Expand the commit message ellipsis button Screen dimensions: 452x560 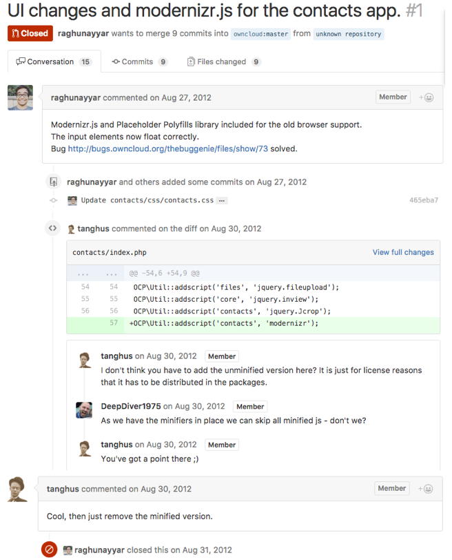pos(222,200)
